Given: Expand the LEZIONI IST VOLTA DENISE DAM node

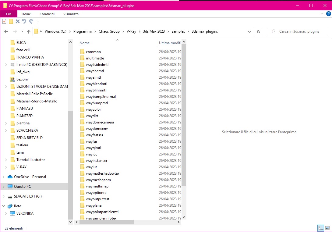Looking at the screenshot, I should [x=6, y=87].
